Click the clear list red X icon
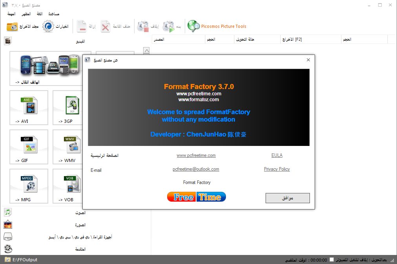Viewport: 397px width, 264px height. tap(105, 26)
